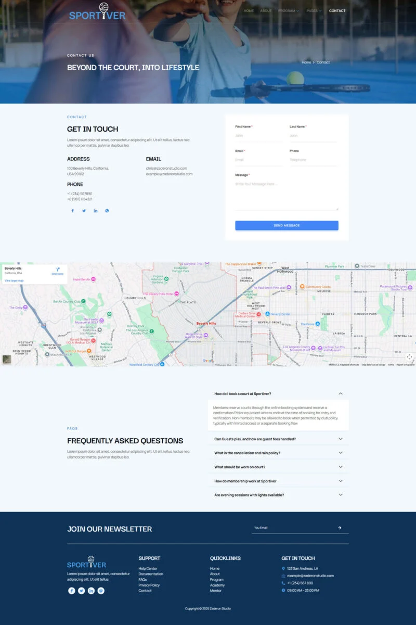Focus the Email field in the contact form

point(259,160)
